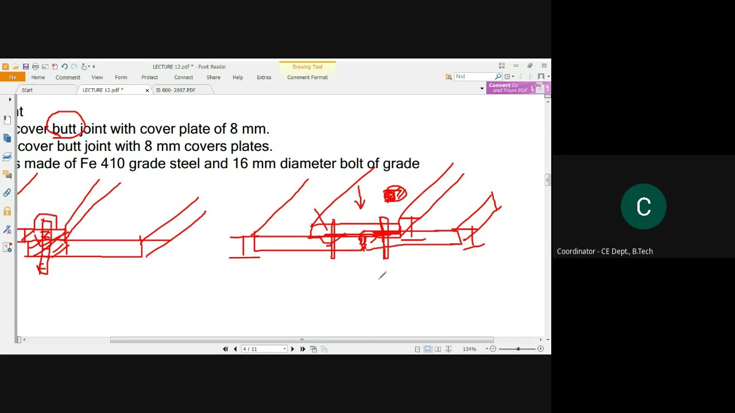Open the document tab list dropdown arrow

(x=482, y=88)
